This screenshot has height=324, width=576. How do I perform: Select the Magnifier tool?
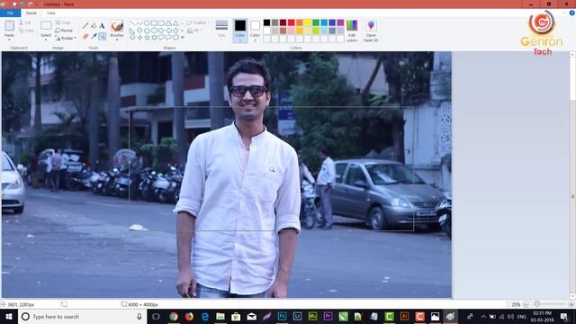tap(102, 36)
